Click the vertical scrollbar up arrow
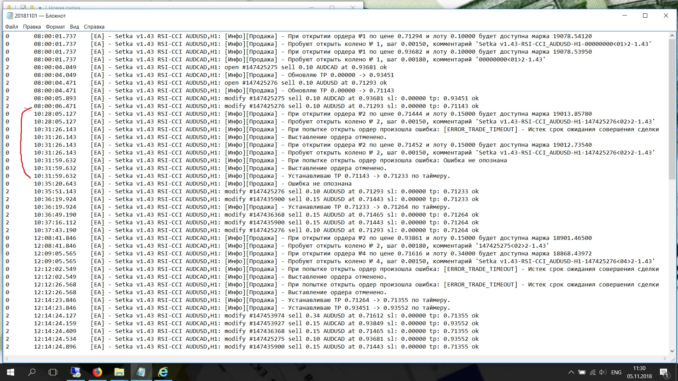Viewport: 678px width, 381px height. pyautogui.click(x=672, y=36)
